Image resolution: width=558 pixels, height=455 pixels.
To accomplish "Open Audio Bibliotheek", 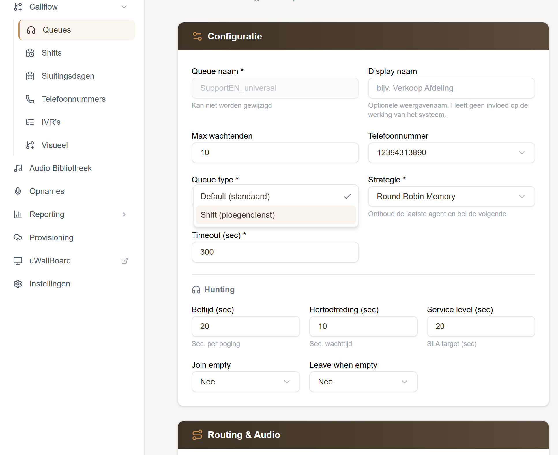I will pyautogui.click(x=71, y=168).
